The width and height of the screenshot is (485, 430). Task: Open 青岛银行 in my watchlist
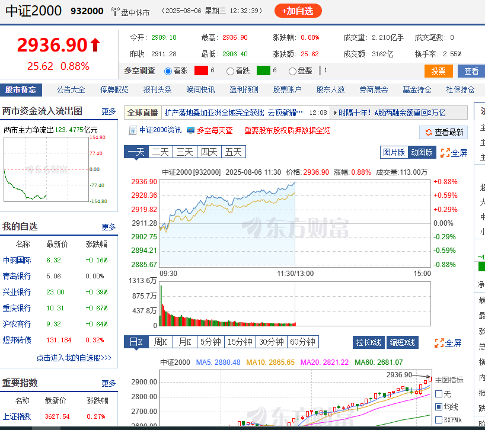tap(17, 276)
